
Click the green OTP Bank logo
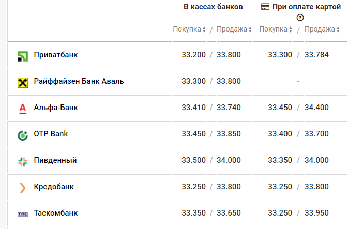23,135
